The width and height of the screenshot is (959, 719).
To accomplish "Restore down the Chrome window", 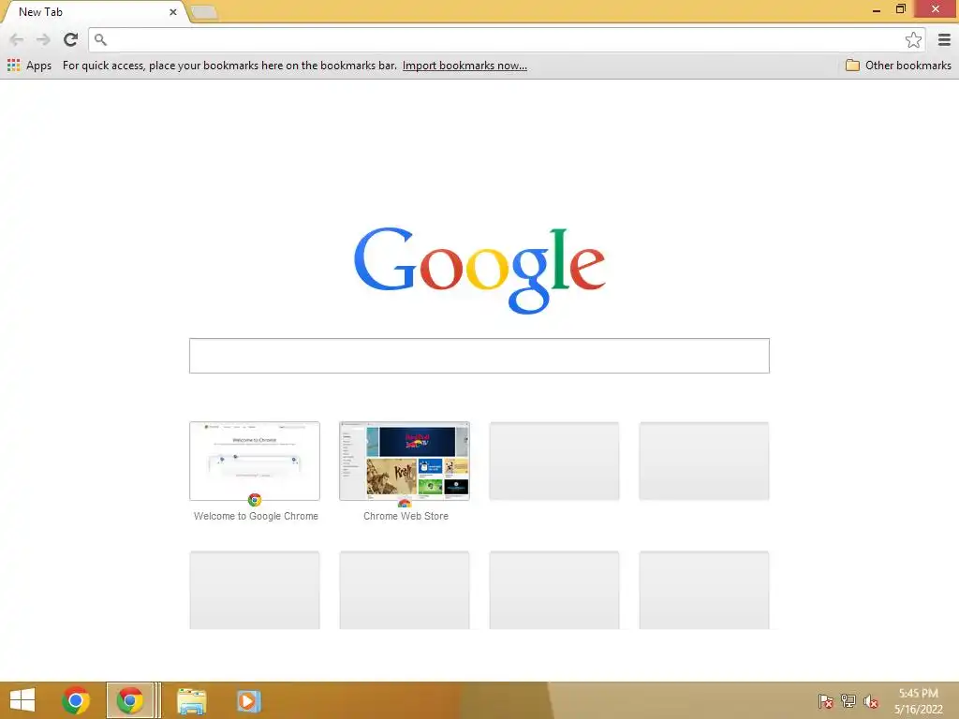I will click(x=900, y=8).
